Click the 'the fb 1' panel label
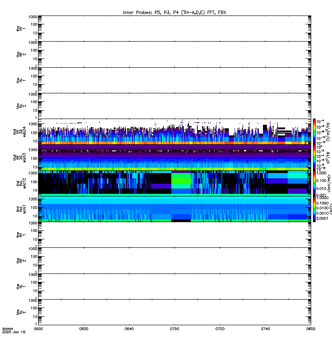The width and height of the screenshot is (332, 354). tap(21, 286)
